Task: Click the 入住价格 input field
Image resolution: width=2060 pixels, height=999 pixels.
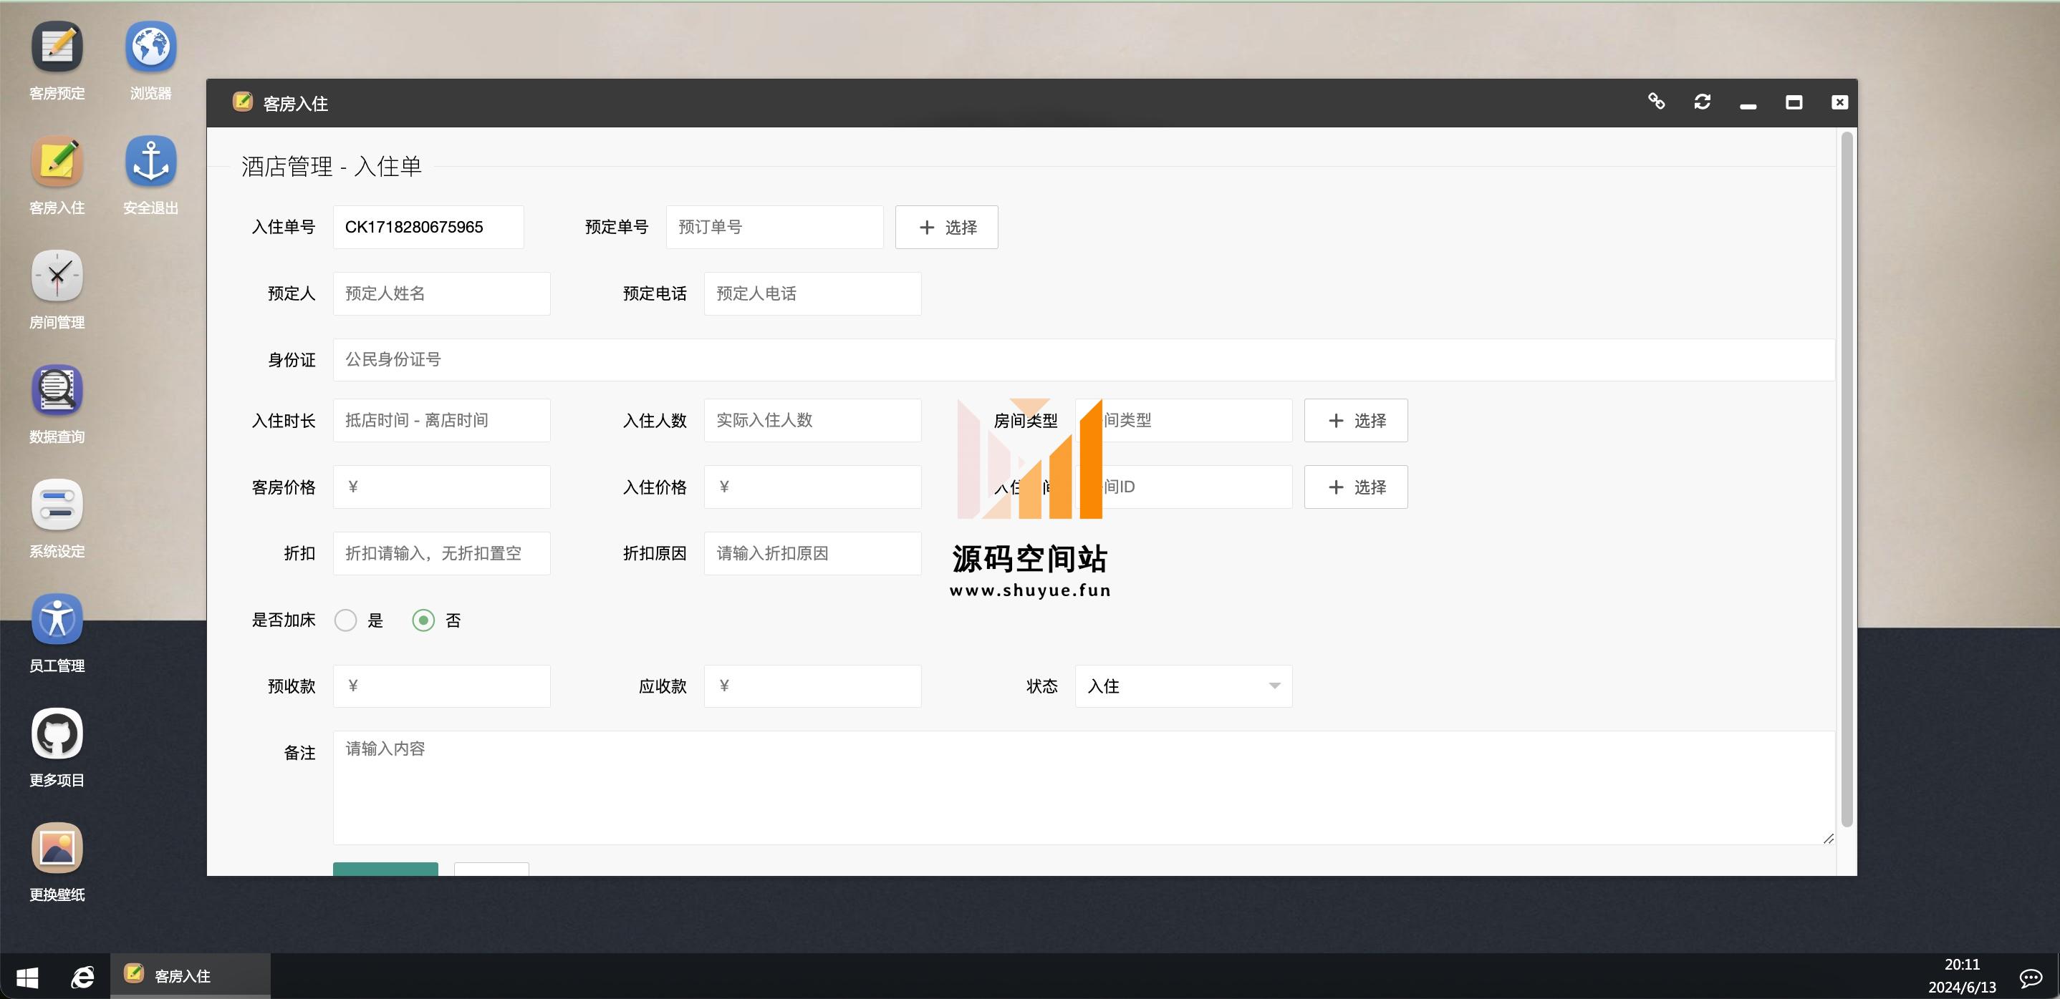Action: click(x=812, y=487)
